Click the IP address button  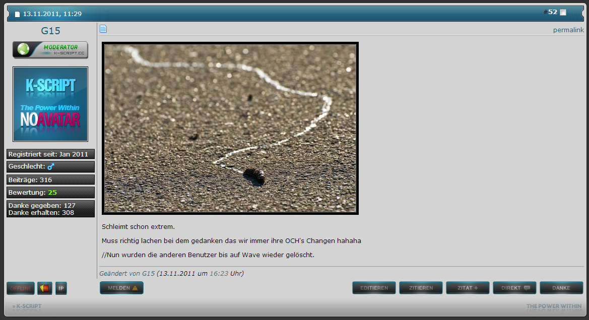coord(61,288)
